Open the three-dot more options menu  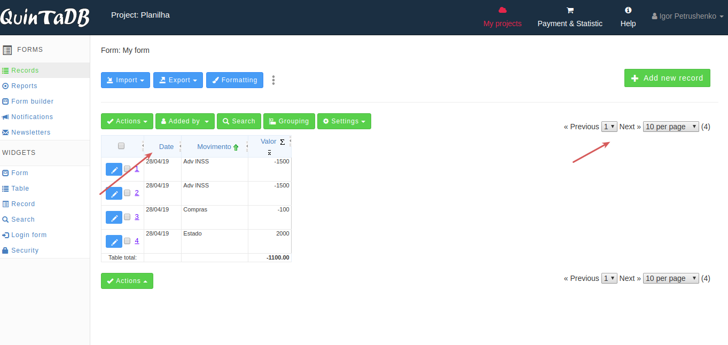click(x=273, y=80)
